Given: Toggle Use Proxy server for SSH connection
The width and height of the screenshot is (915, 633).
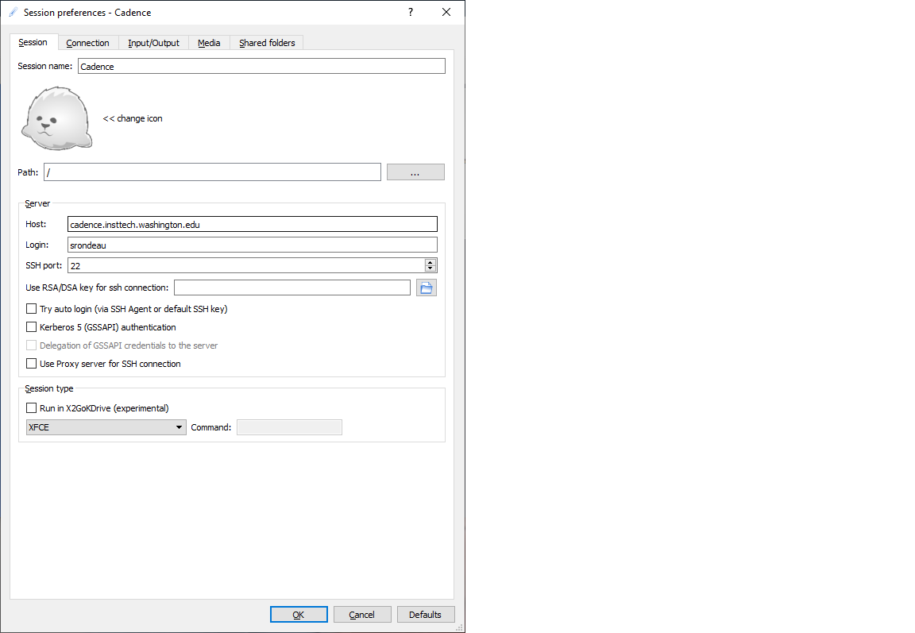Looking at the screenshot, I should pyautogui.click(x=32, y=364).
